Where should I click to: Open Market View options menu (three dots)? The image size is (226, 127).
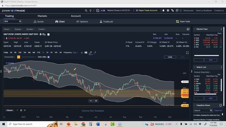pos(221,29)
